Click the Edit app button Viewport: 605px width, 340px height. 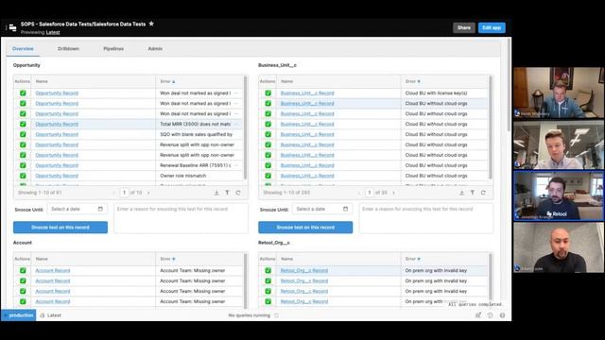tap(492, 27)
